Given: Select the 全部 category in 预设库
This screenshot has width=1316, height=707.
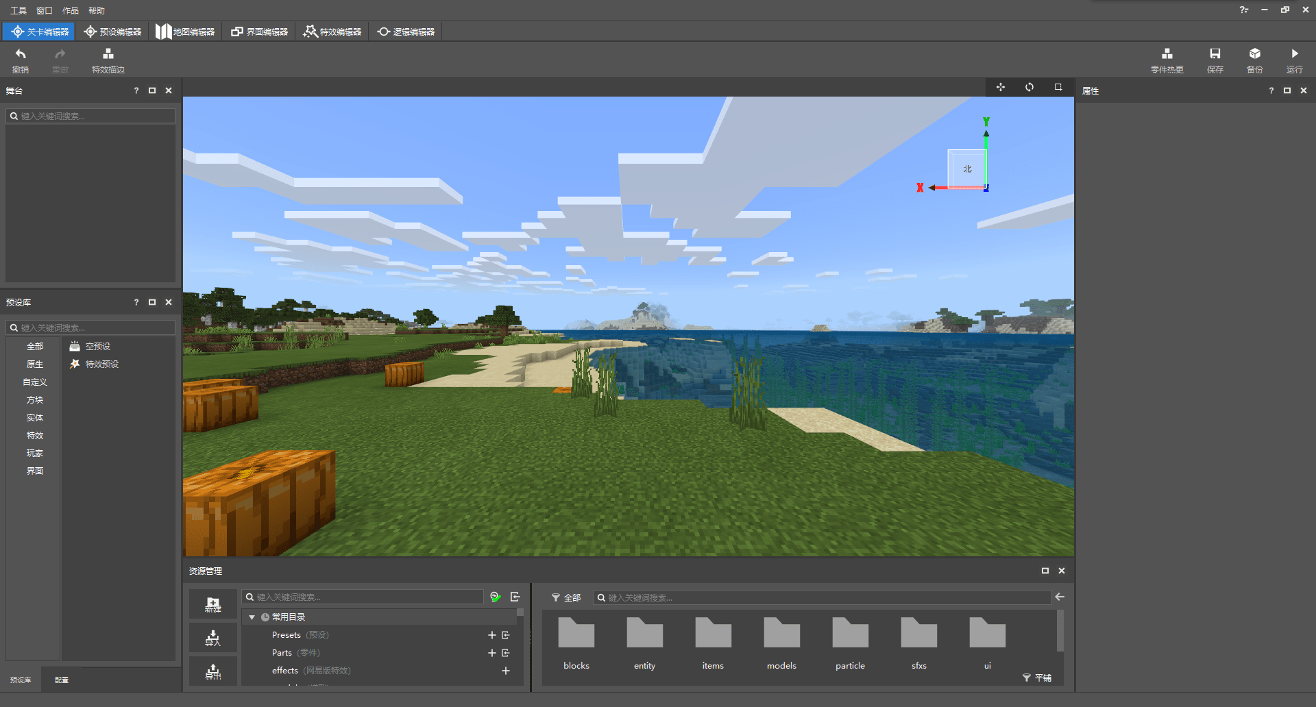Looking at the screenshot, I should coord(35,347).
